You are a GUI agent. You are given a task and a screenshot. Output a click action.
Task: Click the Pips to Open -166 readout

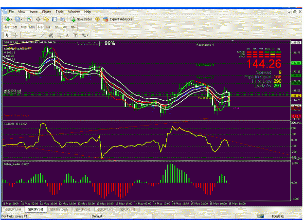[263, 77]
